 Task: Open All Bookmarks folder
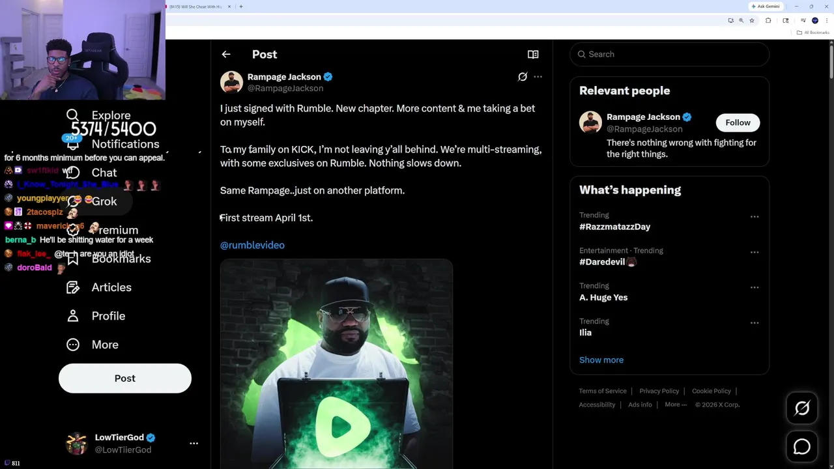click(813, 33)
